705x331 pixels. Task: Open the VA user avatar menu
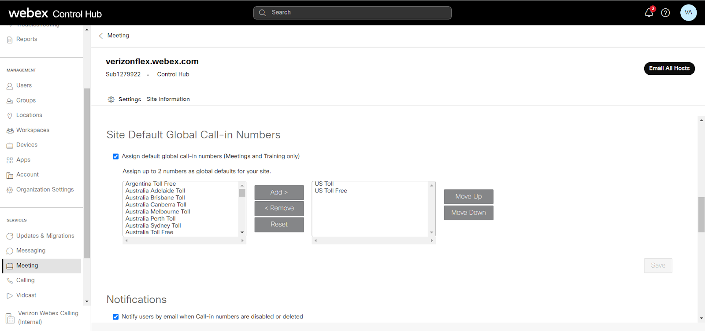click(x=688, y=12)
